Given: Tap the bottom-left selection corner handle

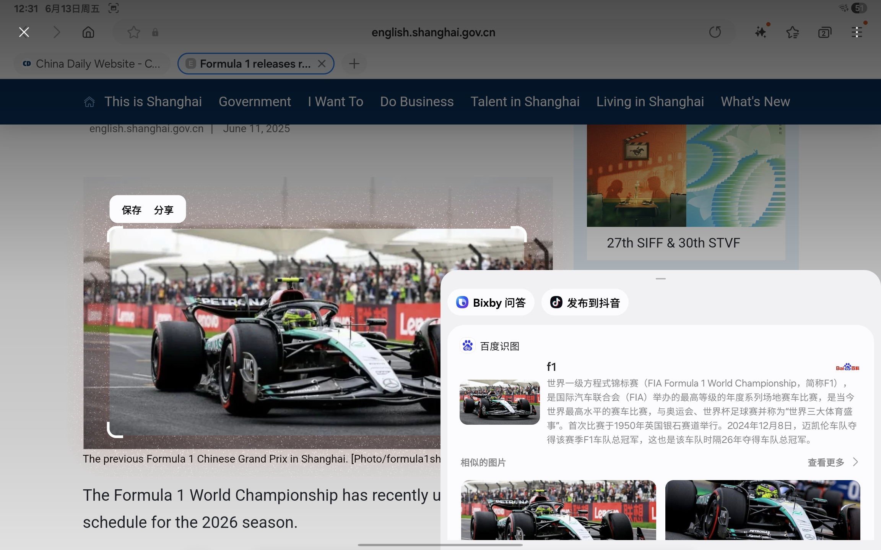Looking at the screenshot, I should (x=115, y=430).
